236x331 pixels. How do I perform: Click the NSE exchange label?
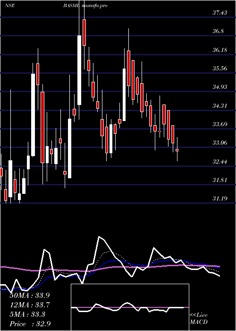(9, 6)
